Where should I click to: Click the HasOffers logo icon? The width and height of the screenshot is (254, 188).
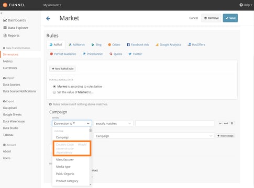click(189, 45)
